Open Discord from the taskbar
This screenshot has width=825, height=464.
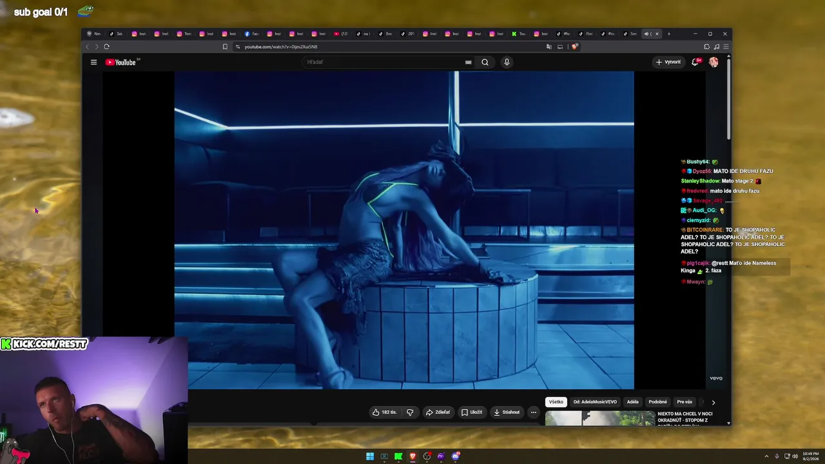456,457
